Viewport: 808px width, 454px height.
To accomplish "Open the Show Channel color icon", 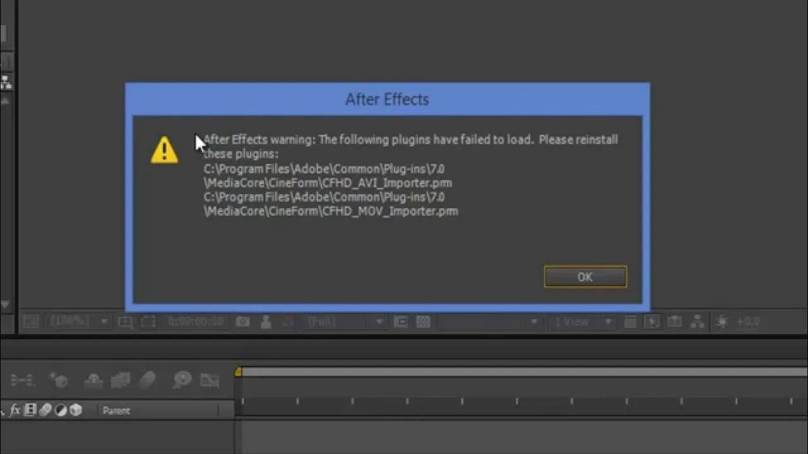I will tap(288, 322).
